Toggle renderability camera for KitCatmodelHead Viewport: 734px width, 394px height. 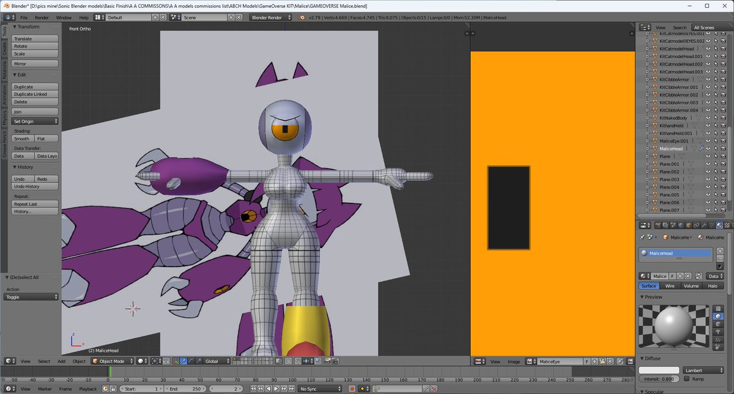722,49
